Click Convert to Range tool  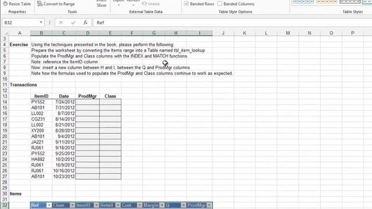pos(56,4)
